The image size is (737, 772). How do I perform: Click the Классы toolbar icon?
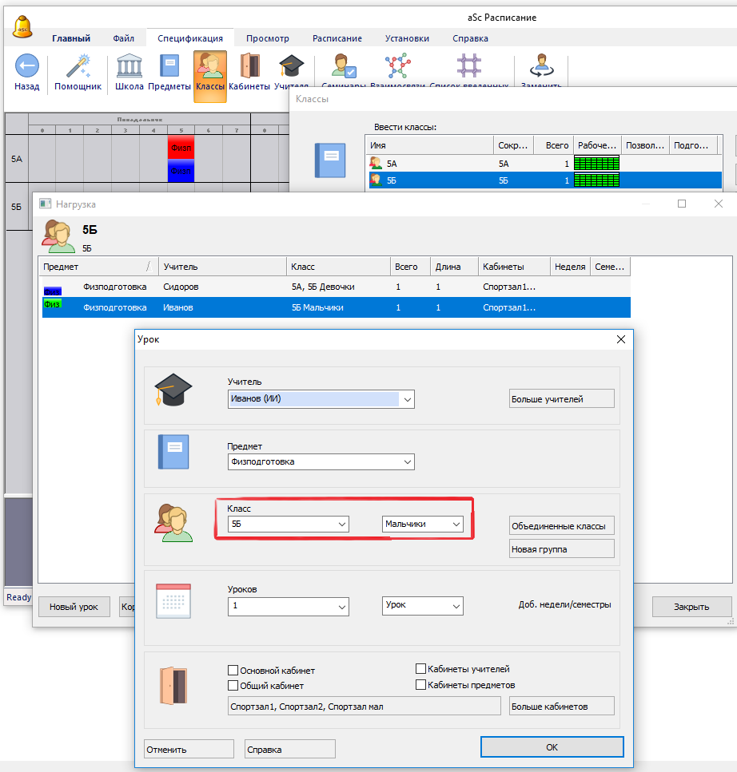click(209, 67)
